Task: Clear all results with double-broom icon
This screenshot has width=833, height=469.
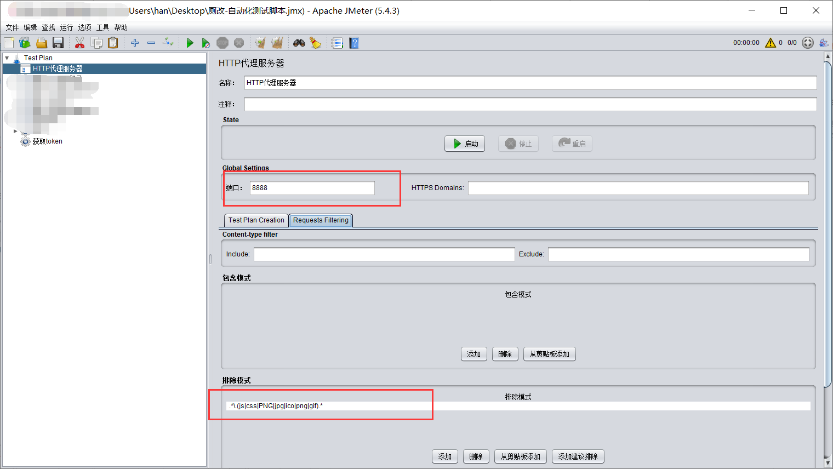Action: pyautogui.click(x=277, y=43)
